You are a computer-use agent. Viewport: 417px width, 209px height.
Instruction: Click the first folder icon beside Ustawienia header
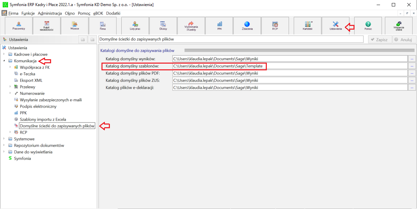pyautogui.click(x=82, y=40)
